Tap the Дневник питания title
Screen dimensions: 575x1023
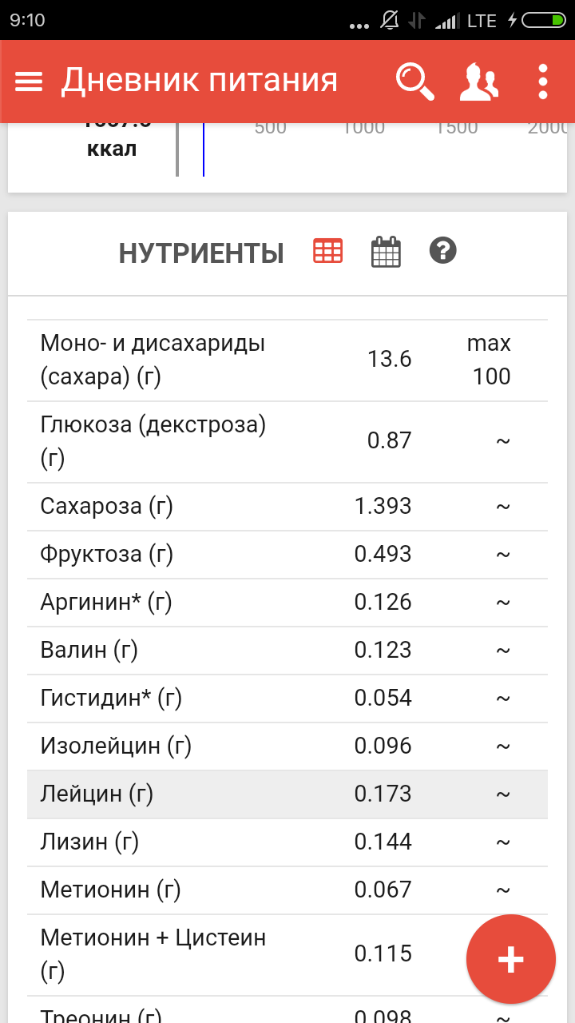(200, 82)
